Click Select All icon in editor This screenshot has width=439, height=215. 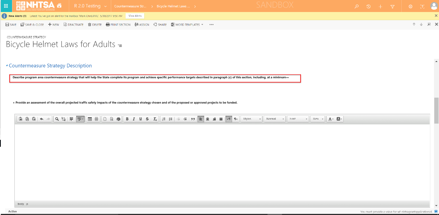click(x=72, y=119)
